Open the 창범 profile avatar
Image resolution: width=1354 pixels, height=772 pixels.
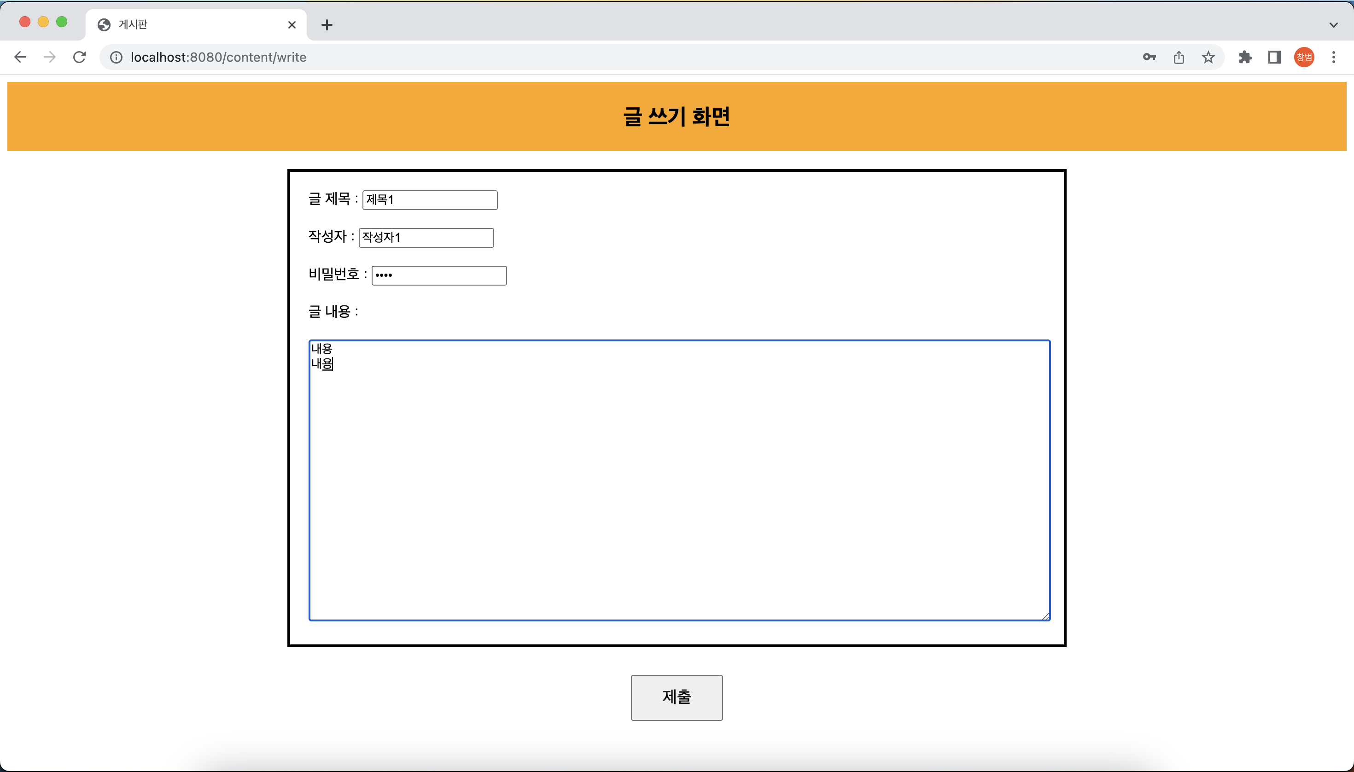tap(1304, 57)
